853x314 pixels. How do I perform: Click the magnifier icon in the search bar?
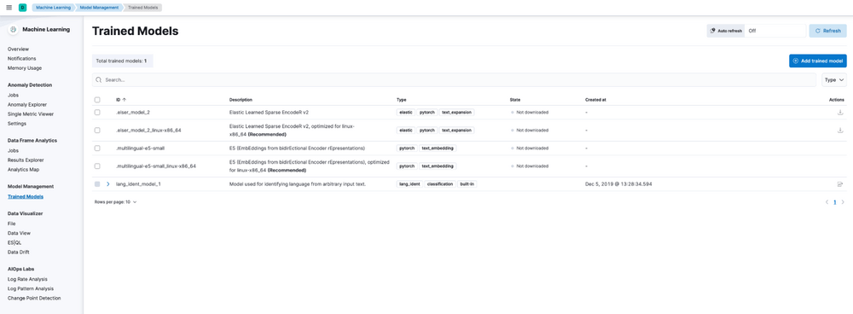99,79
